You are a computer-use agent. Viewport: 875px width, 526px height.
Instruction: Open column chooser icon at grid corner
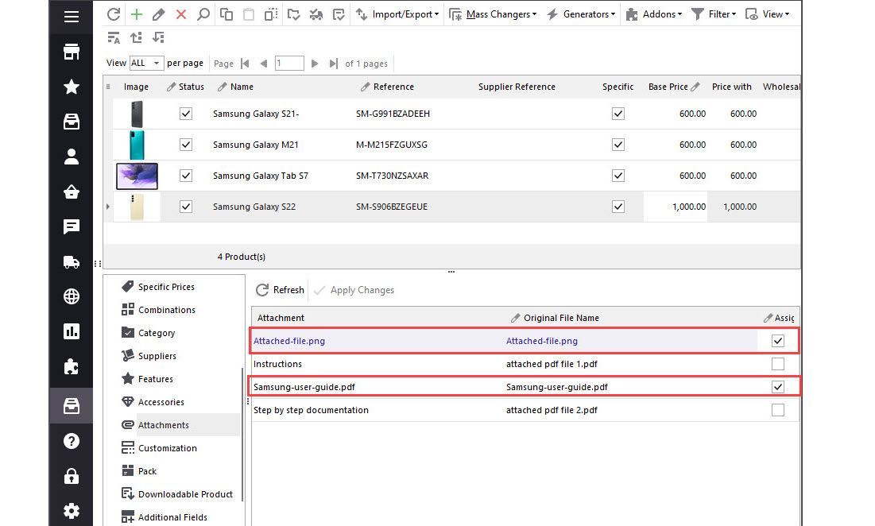[x=108, y=87]
